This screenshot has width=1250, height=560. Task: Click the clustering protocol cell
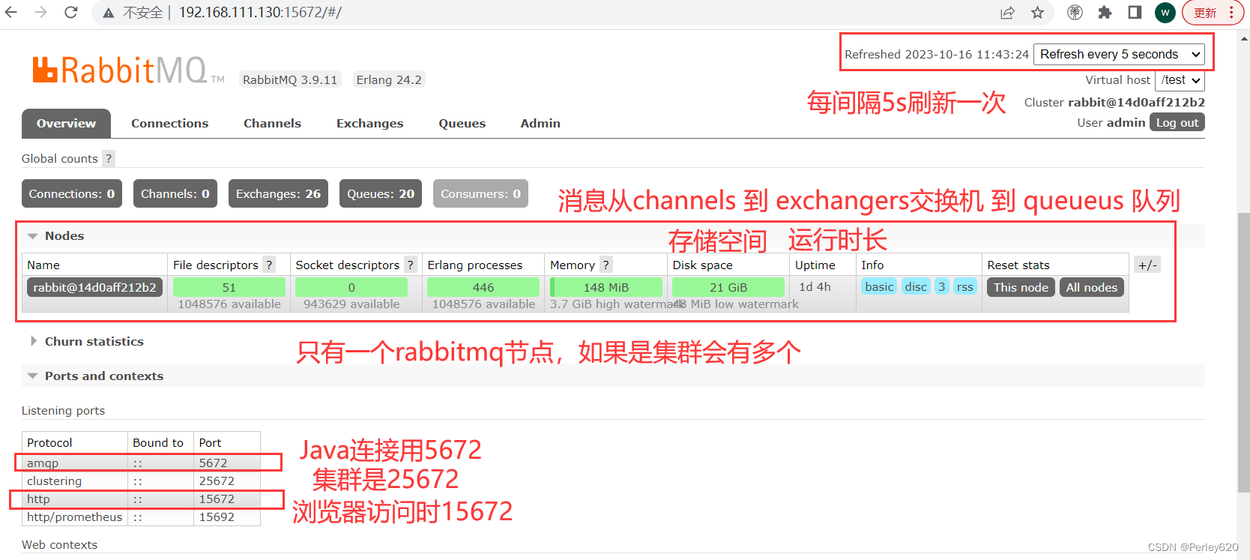pos(75,481)
